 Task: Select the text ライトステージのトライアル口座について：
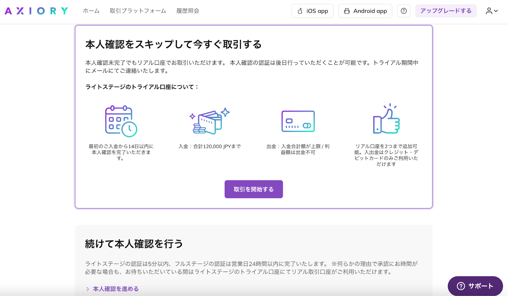(142, 87)
